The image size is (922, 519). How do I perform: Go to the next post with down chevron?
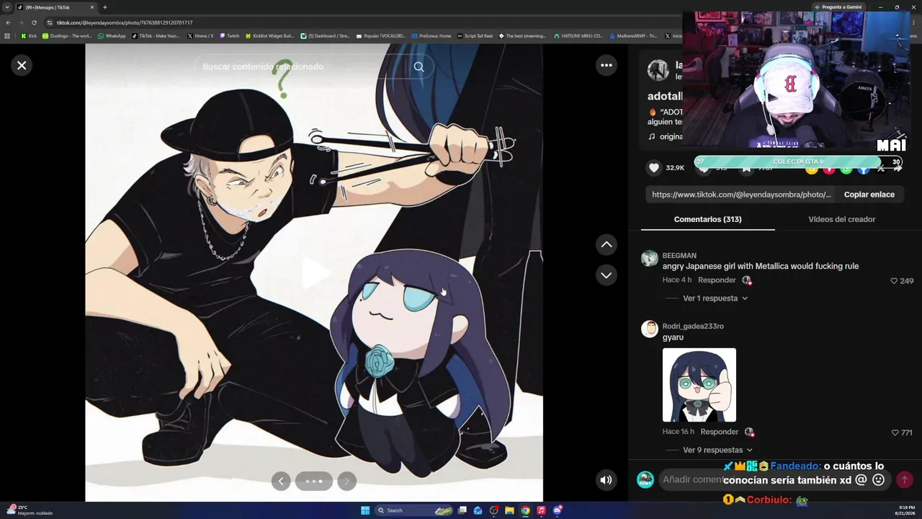(x=607, y=275)
